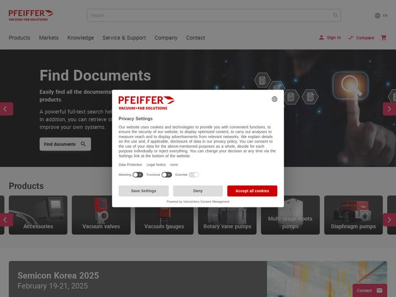Screen dimensions: 396x297
Task: Click the floating Contact button
Action: point(370,290)
